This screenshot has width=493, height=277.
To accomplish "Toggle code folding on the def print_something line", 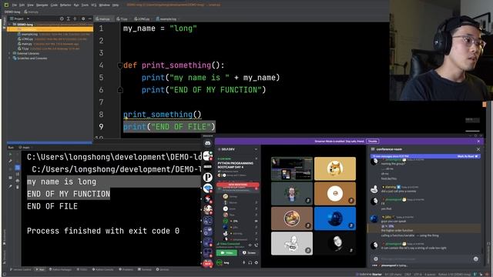I will pos(120,65).
